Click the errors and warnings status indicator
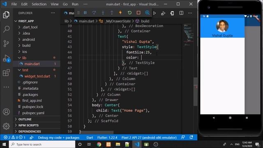 [x=15, y=138]
